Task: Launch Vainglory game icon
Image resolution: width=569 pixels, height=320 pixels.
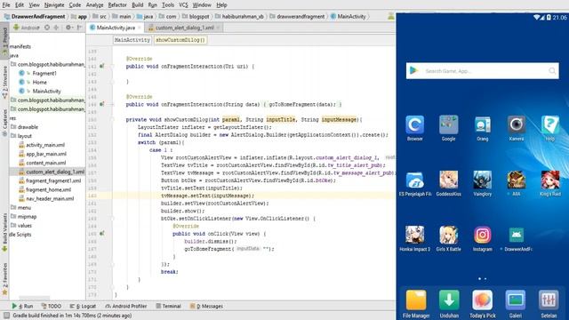Action: coord(482,180)
